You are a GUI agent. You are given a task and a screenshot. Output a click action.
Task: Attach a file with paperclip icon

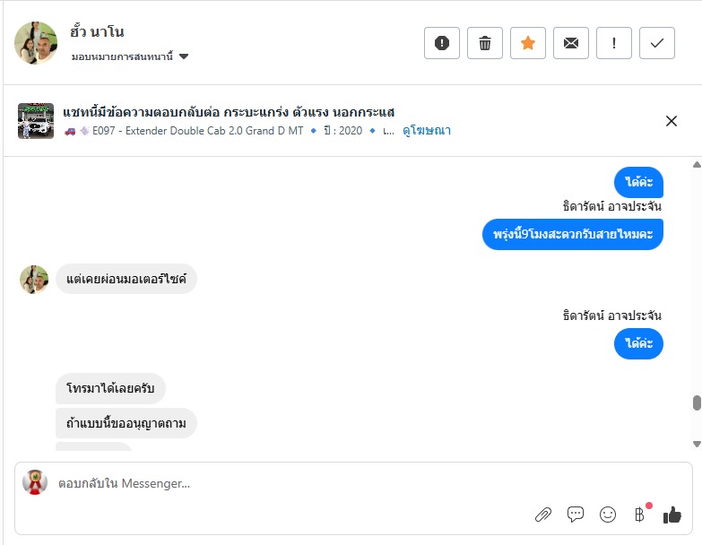tap(543, 515)
